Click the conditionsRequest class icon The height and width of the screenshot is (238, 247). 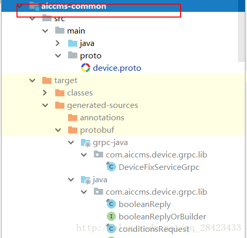pyautogui.click(x=111, y=229)
